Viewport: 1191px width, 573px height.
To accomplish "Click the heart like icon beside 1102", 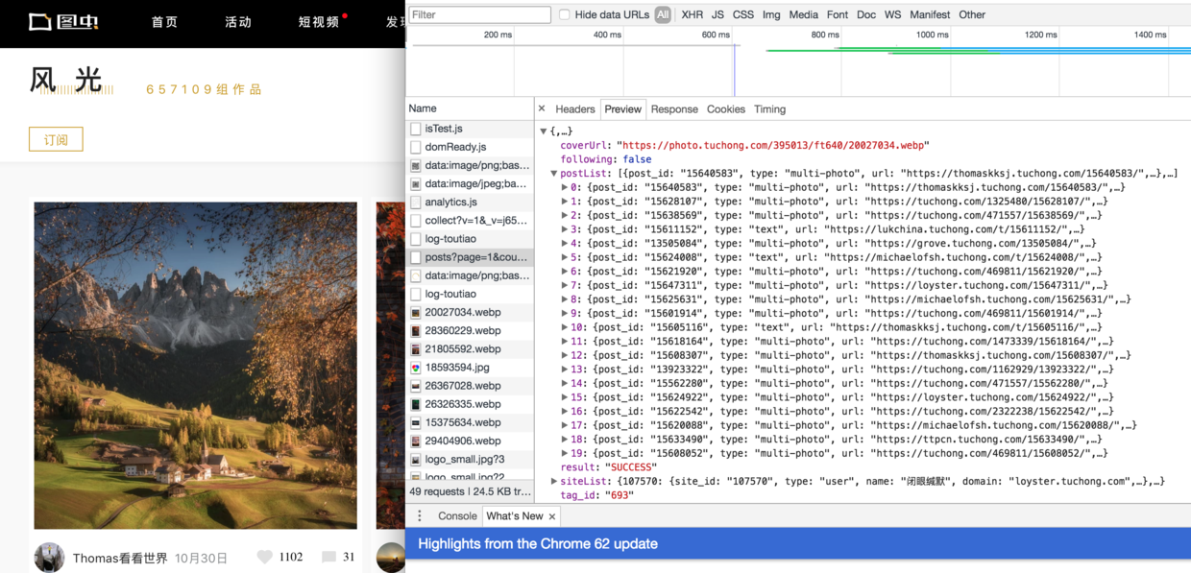I will click(265, 557).
